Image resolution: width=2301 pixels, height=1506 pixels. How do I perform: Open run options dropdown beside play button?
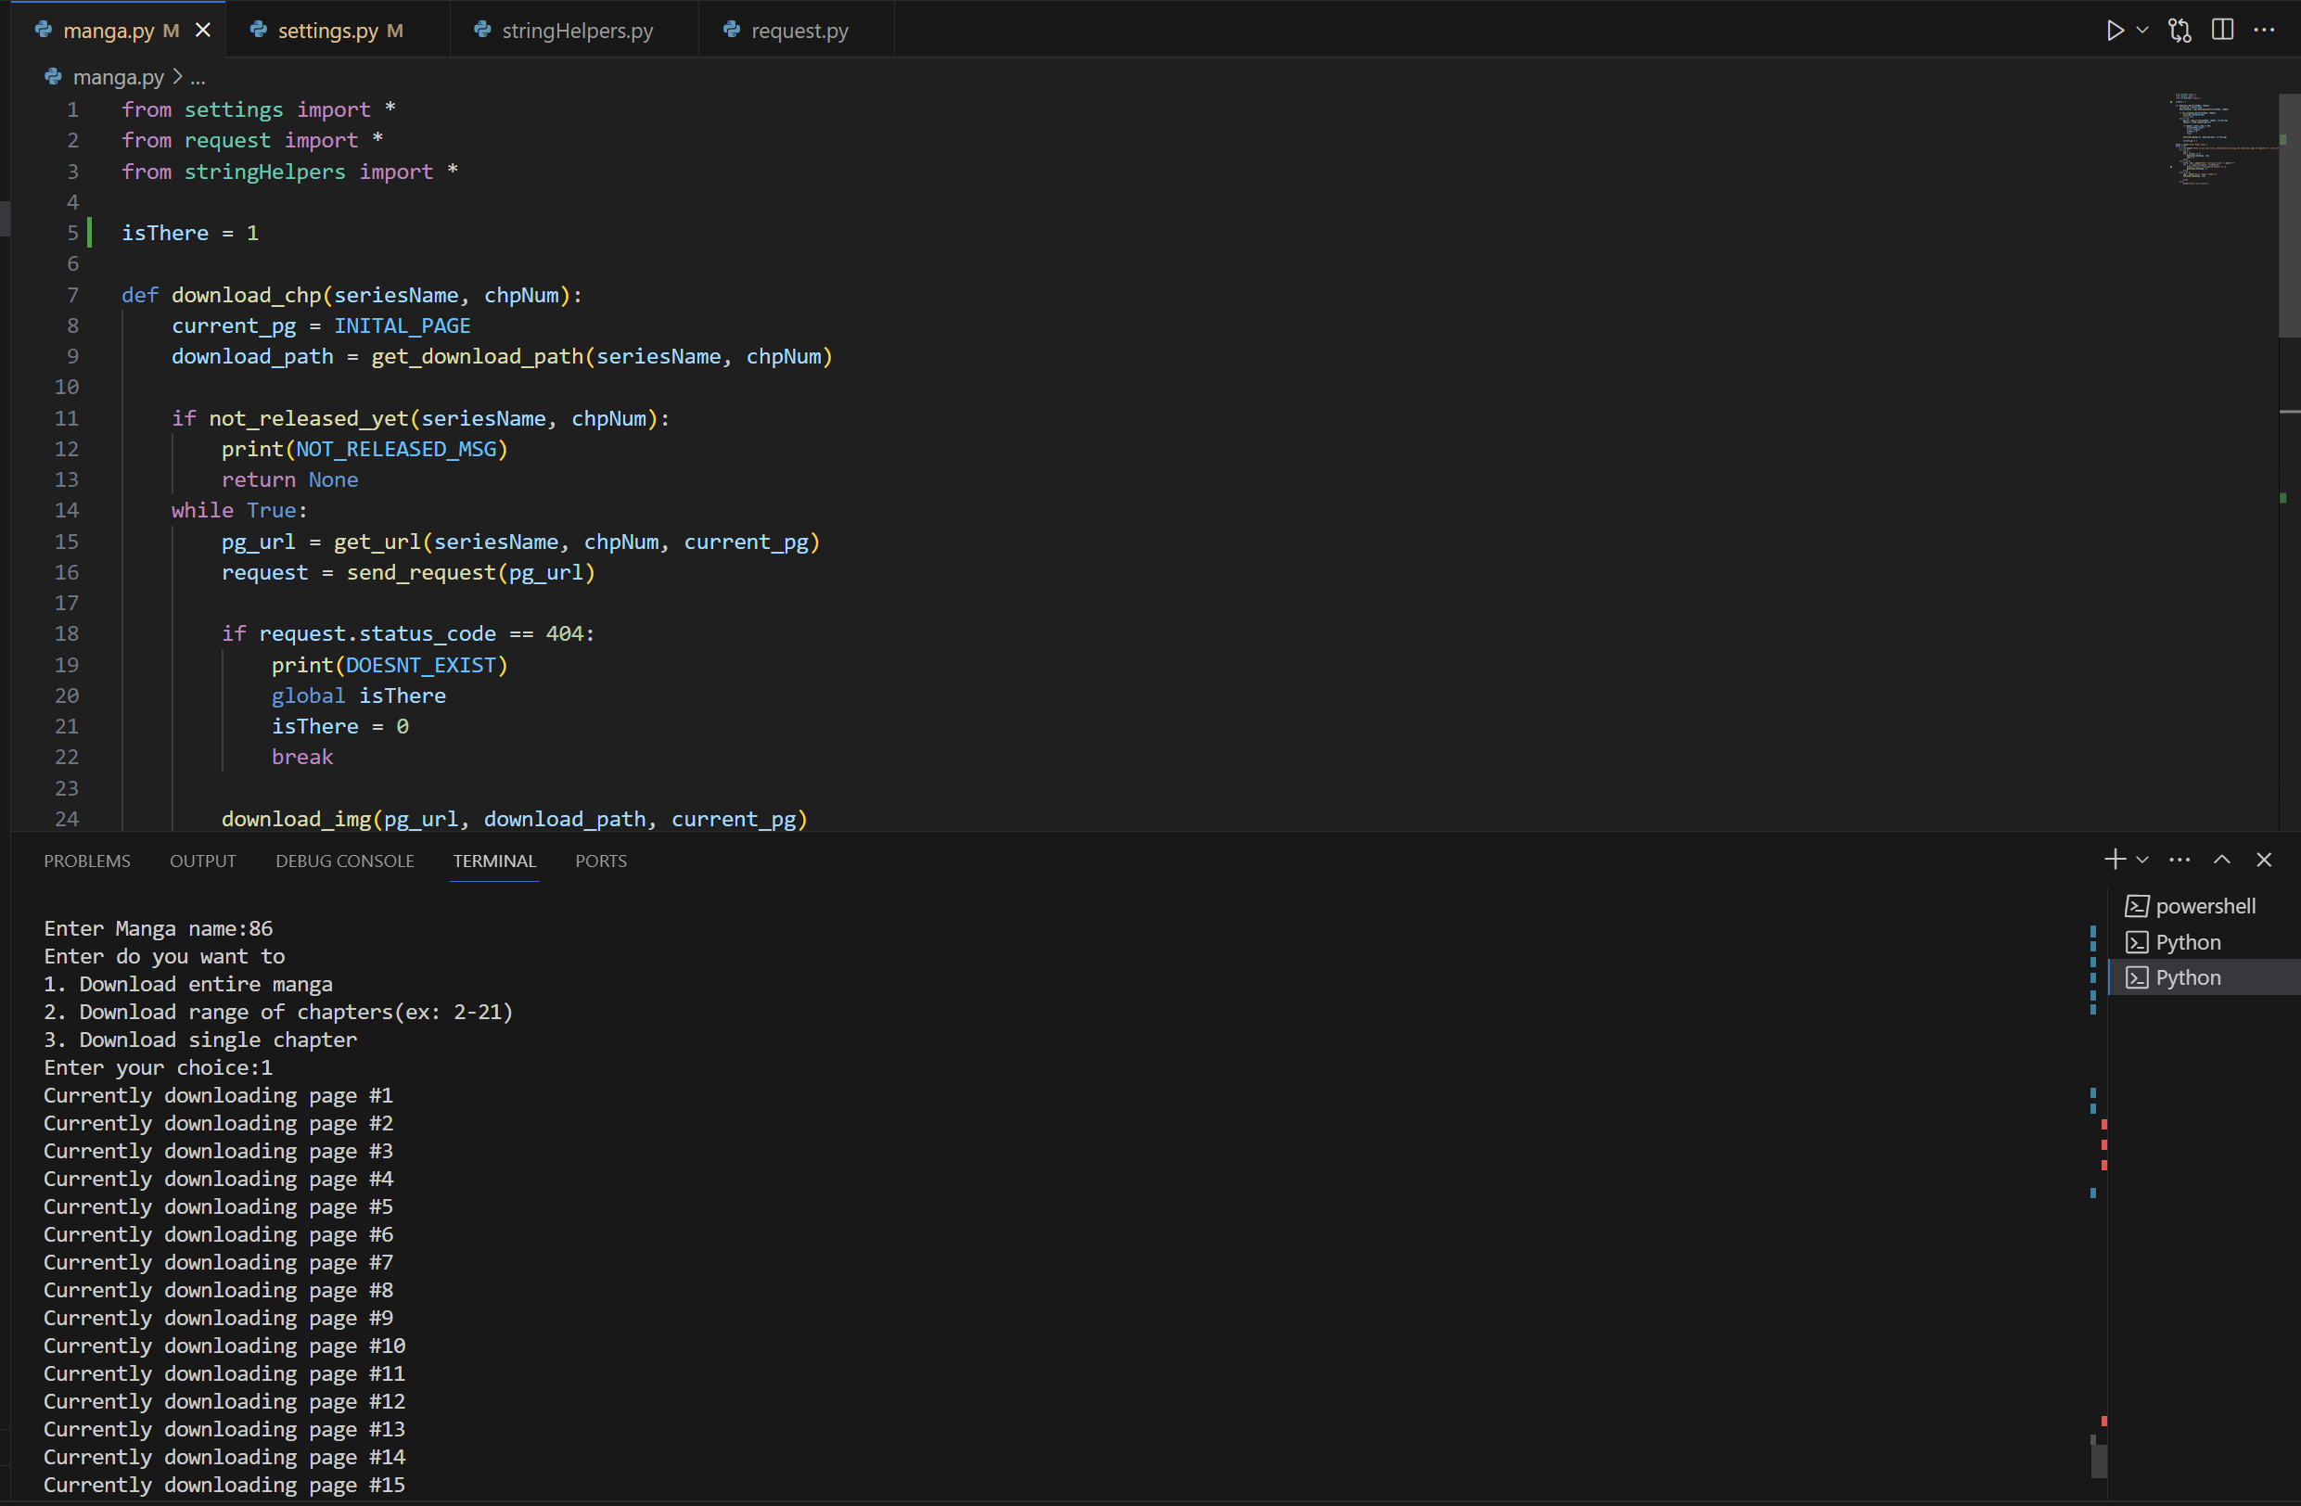pyautogui.click(x=2142, y=30)
